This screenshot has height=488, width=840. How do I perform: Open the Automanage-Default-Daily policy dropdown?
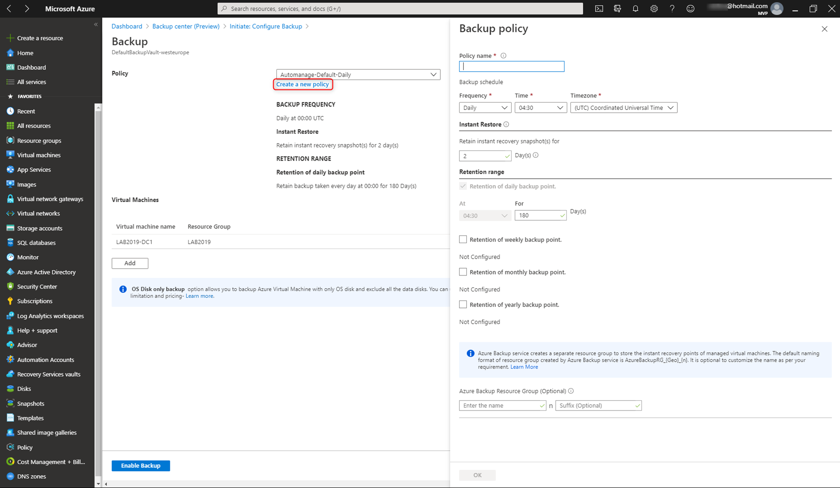[358, 74]
